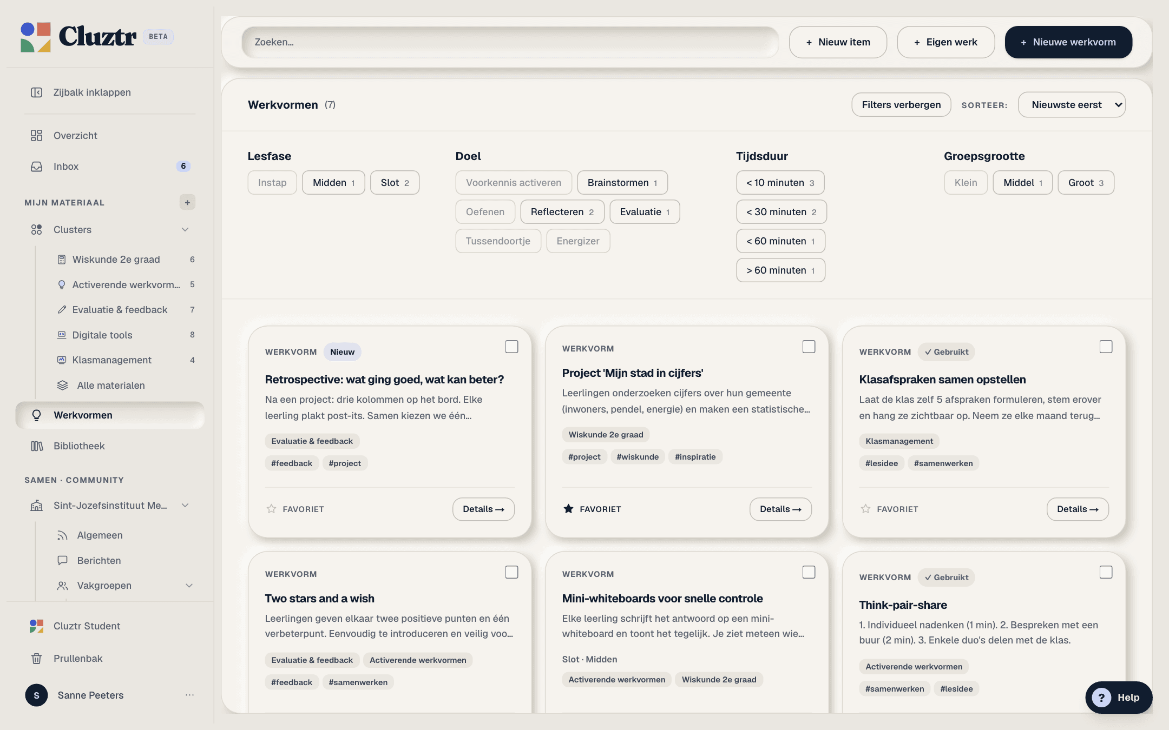Screen dimensions: 1169x730
Task: Filter by < 10 minuten tijdsduur
Action: 780,183
